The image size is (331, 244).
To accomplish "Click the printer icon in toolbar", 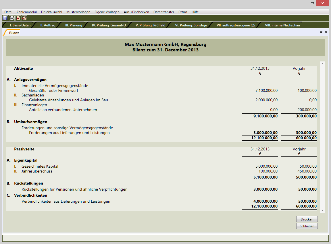I will tap(11, 18).
